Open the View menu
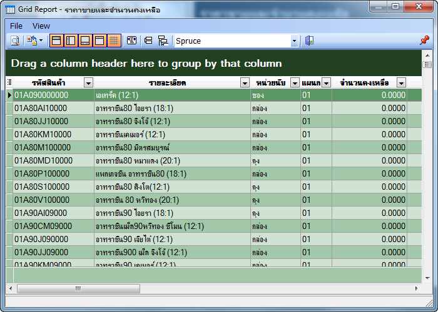 tap(41, 26)
